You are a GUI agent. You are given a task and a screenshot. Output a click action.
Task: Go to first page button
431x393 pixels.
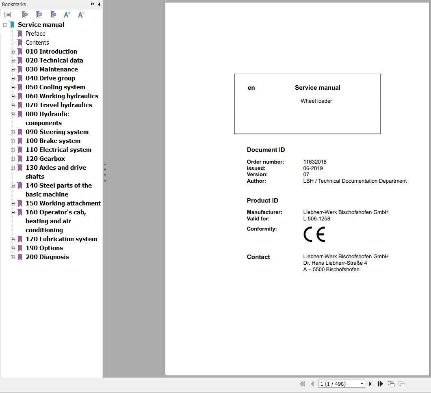tap(302, 384)
